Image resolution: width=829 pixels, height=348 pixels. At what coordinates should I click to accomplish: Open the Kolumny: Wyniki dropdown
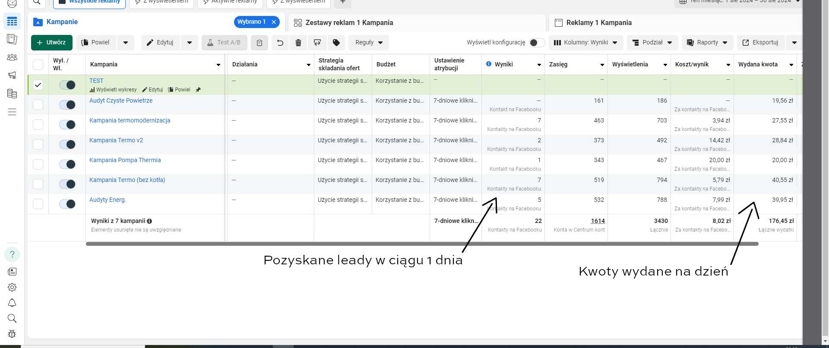pyautogui.click(x=585, y=43)
